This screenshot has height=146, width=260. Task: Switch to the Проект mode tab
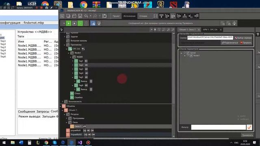point(116,16)
